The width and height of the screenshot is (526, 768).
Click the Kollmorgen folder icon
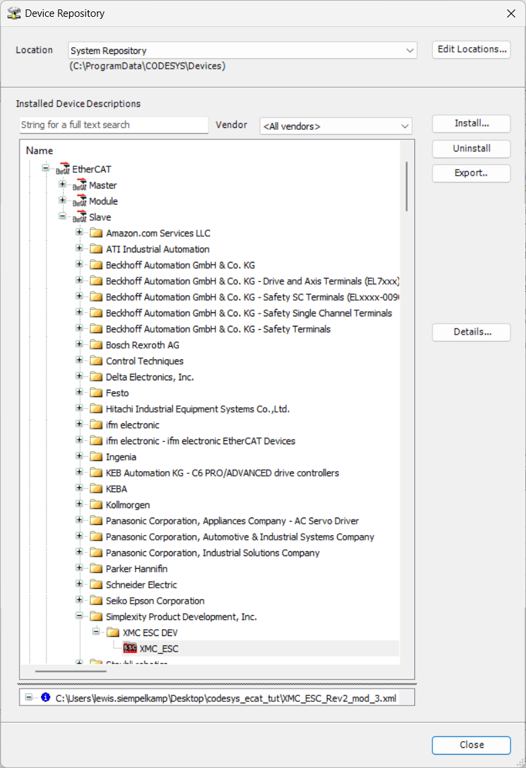[96, 505]
